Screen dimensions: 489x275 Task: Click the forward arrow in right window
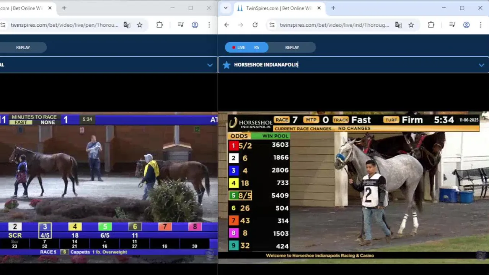[240, 25]
